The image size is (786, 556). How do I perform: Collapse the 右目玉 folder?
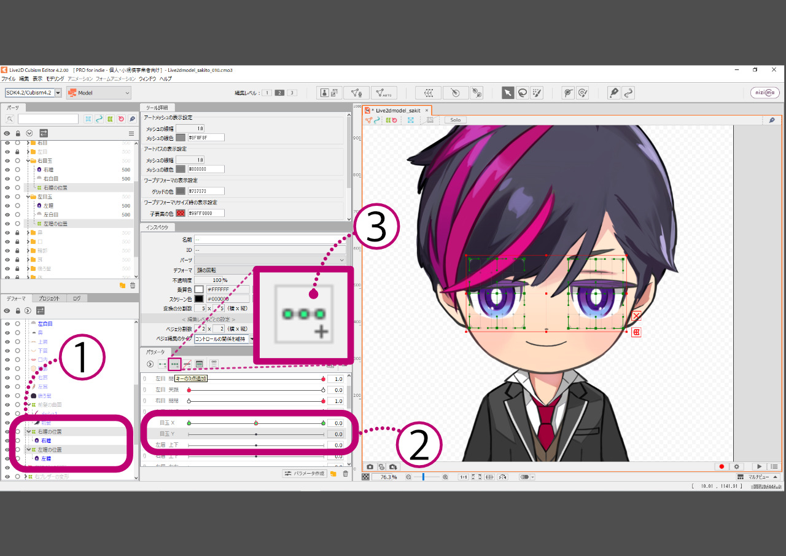[28, 160]
